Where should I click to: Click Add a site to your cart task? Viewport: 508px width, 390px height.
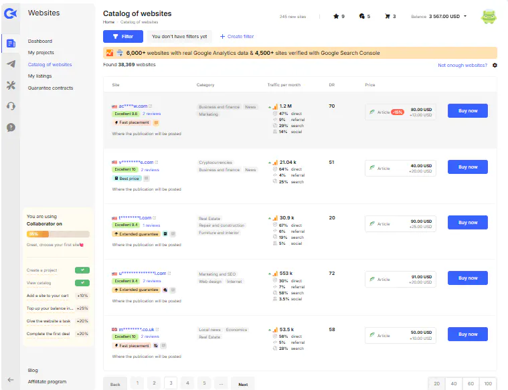coord(48,296)
